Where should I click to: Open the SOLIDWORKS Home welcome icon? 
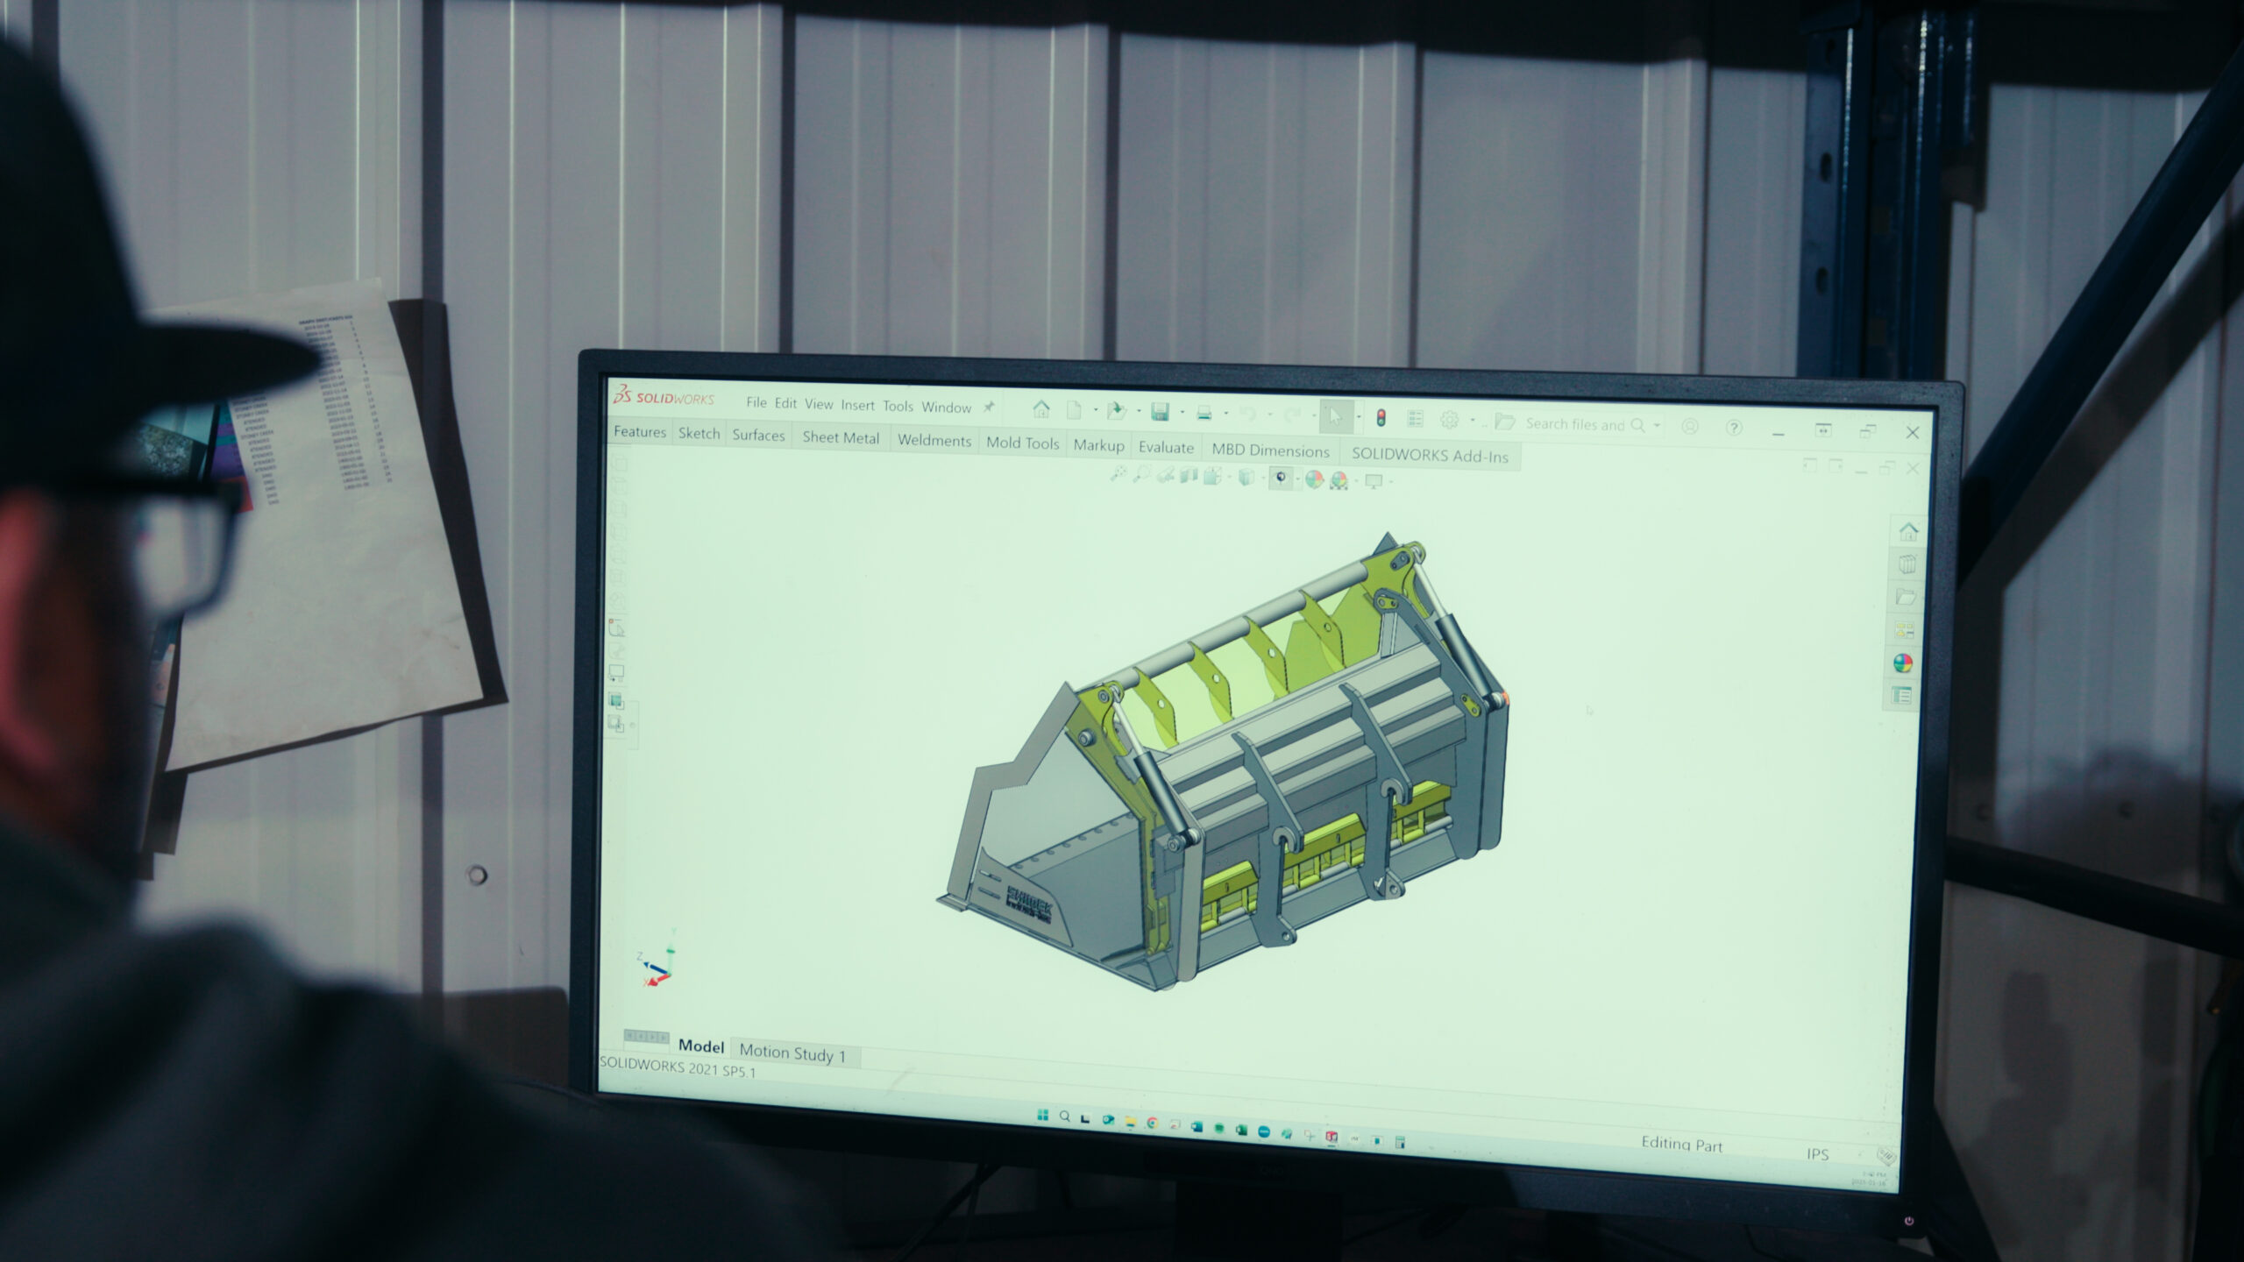1040,408
